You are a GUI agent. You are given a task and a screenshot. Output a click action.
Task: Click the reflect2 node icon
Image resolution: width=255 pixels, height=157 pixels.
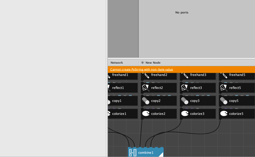click(145, 88)
